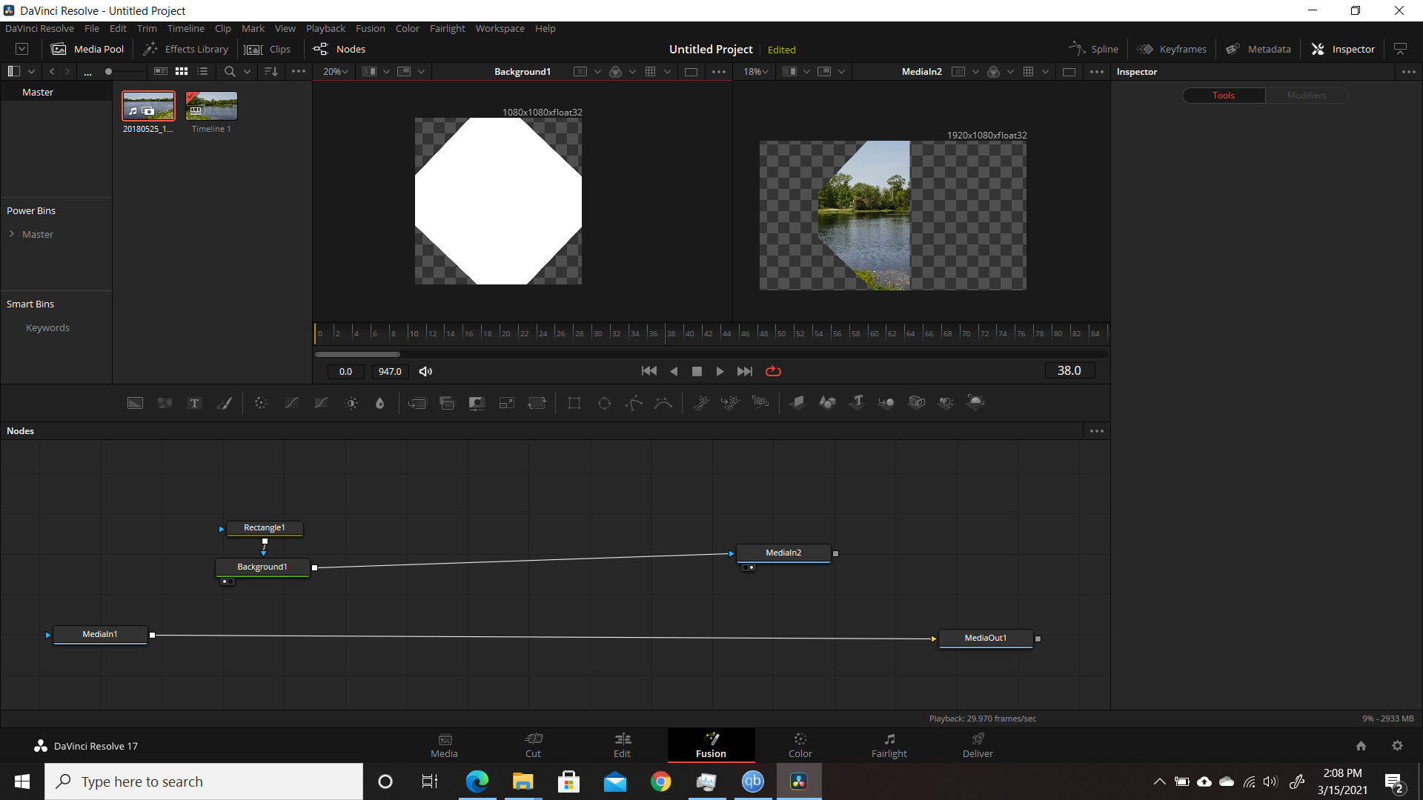Open the Fusion menu
Image resolution: width=1423 pixels, height=800 pixels.
(370, 28)
